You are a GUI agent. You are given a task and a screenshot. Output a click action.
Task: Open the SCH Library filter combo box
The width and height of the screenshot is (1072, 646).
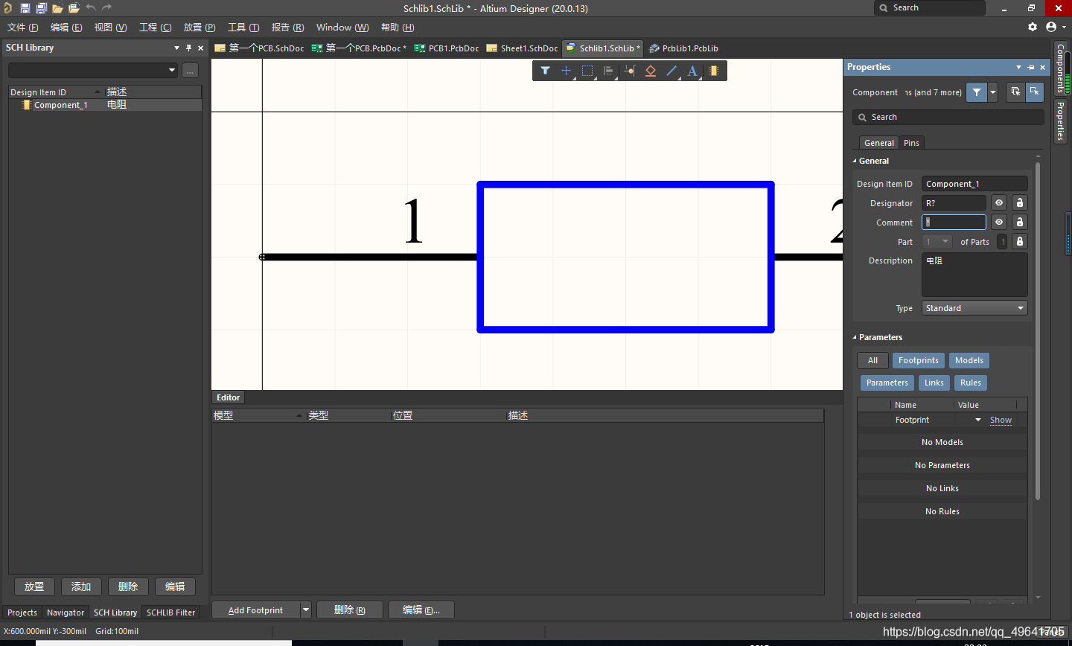click(x=93, y=71)
